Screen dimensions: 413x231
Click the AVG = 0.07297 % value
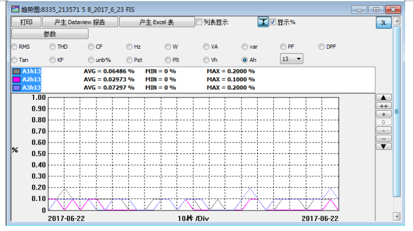[109, 88]
